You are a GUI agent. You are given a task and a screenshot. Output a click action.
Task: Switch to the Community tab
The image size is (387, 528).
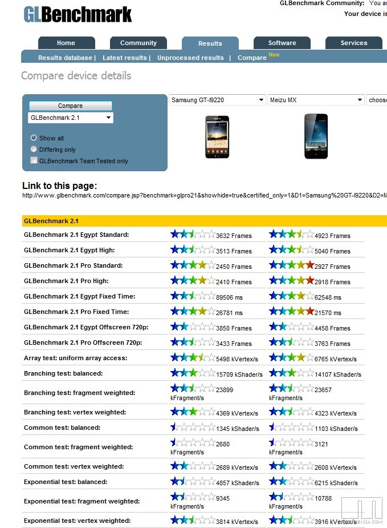tap(138, 43)
